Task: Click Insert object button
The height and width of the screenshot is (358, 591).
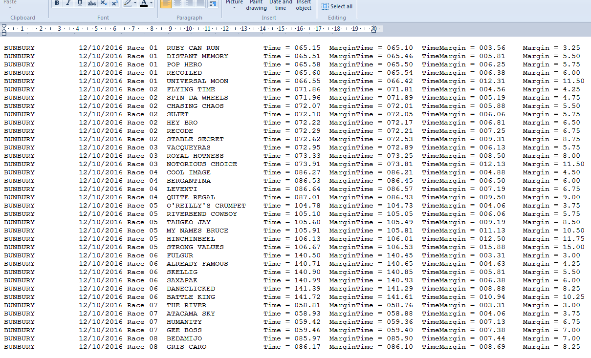Action: [304, 5]
